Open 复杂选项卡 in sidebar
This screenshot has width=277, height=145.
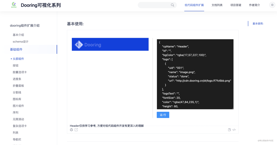click(x=20, y=126)
